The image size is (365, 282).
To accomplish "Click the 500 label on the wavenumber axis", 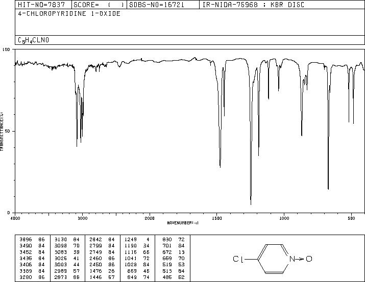I will 351,218.
